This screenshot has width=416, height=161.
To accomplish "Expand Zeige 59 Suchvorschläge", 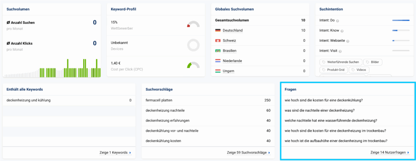I will [x=249, y=153].
